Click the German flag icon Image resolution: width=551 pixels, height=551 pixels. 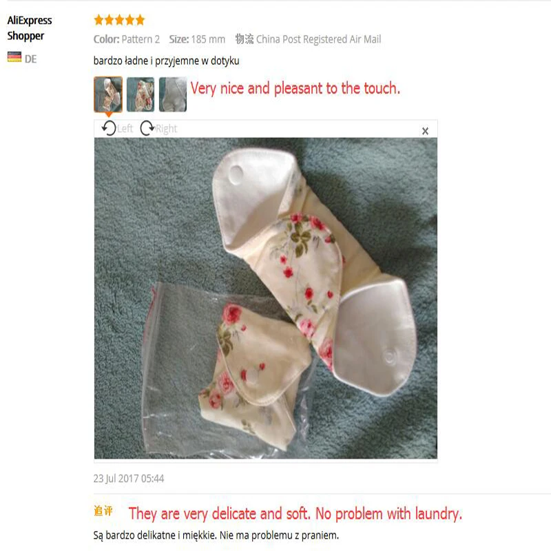pyautogui.click(x=14, y=57)
